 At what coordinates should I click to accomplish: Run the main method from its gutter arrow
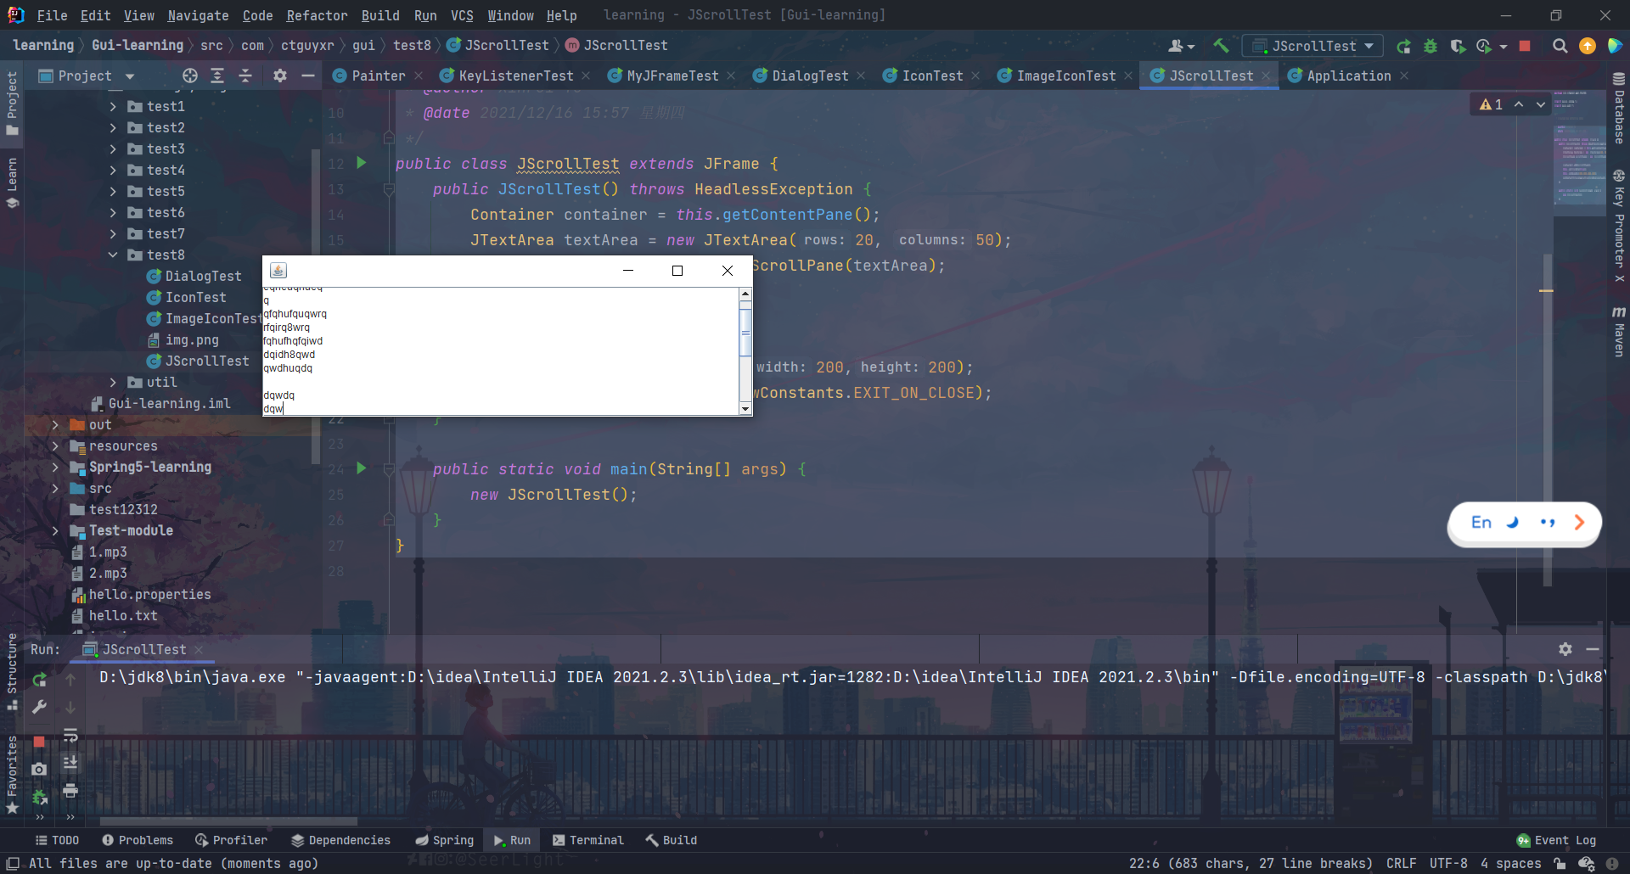pos(362,468)
